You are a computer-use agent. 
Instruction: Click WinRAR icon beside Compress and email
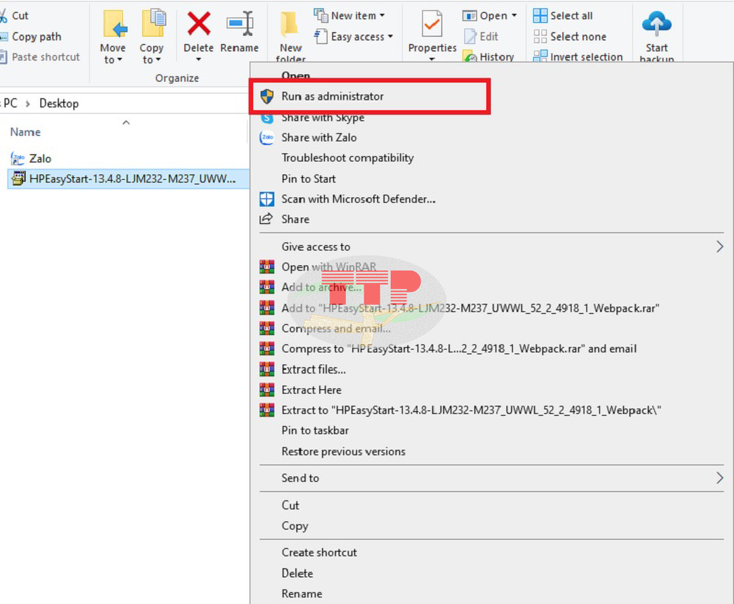pyautogui.click(x=267, y=329)
